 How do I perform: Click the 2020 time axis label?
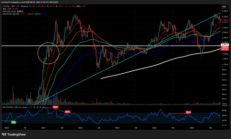6,128
